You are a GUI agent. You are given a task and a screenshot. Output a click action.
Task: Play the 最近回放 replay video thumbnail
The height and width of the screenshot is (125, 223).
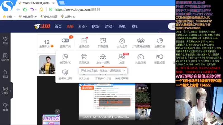coord(115,102)
